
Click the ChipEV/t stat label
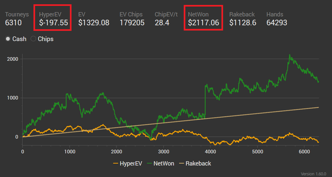pos(166,14)
